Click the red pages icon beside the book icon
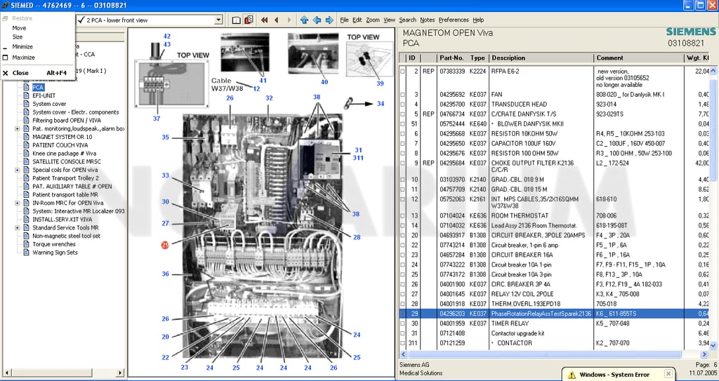Viewport: 719px width, 381px height. coord(249,20)
